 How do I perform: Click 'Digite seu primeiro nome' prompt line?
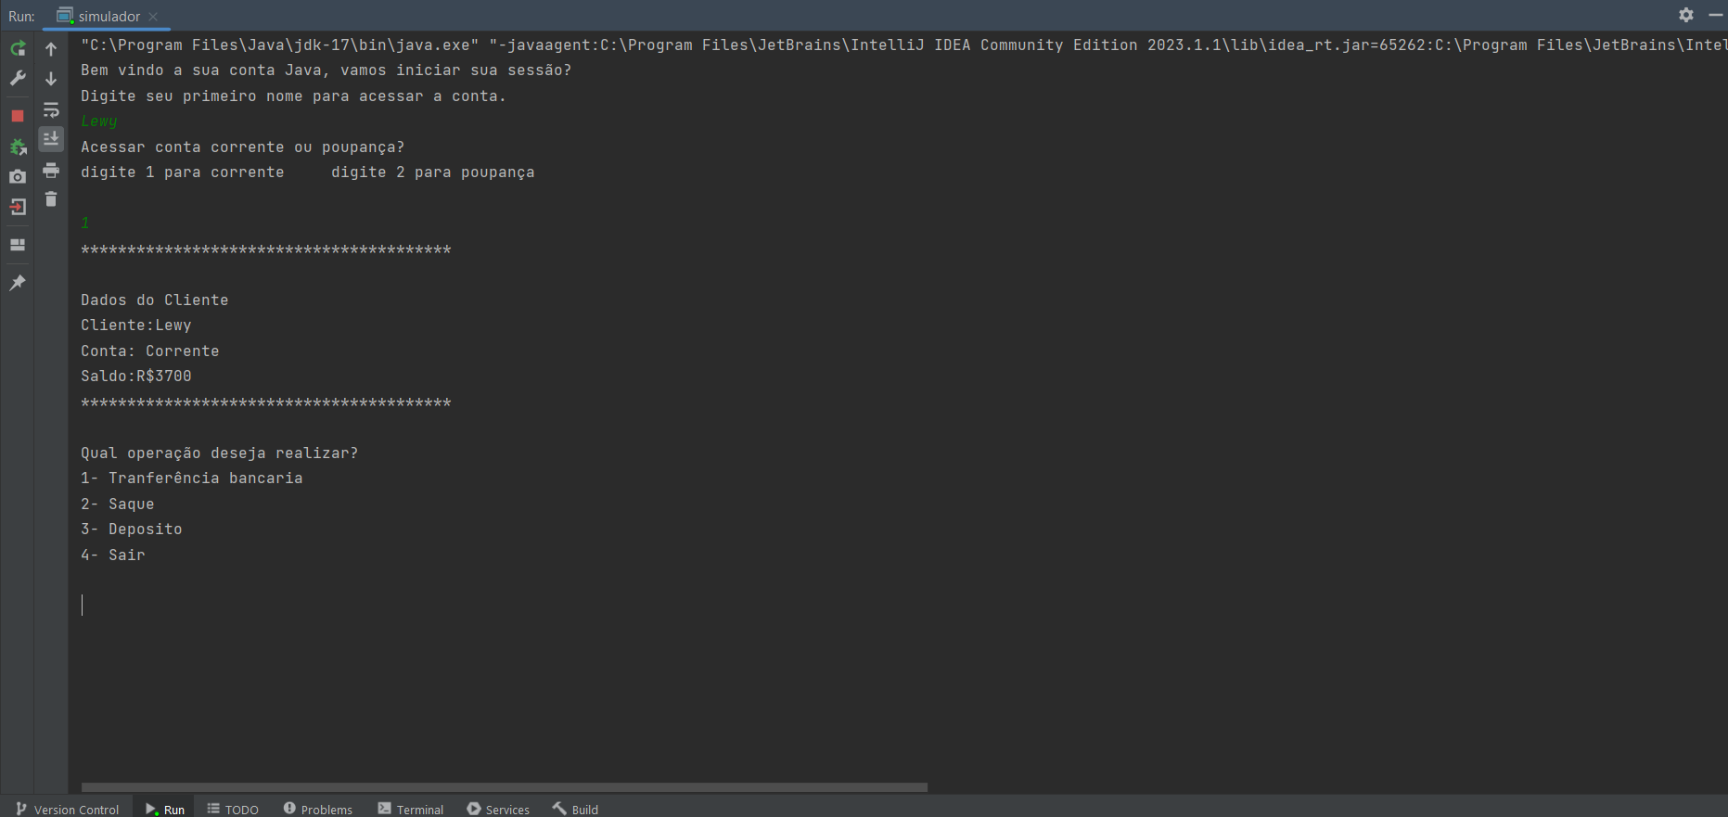(x=294, y=96)
